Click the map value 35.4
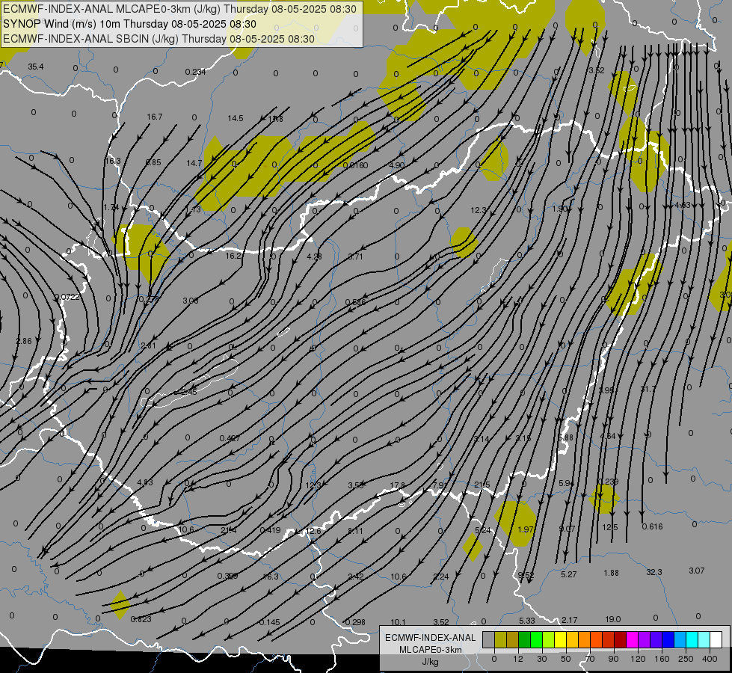 [35, 67]
